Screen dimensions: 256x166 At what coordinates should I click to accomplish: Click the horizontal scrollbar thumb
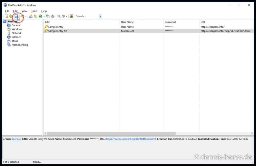click(x=111, y=133)
